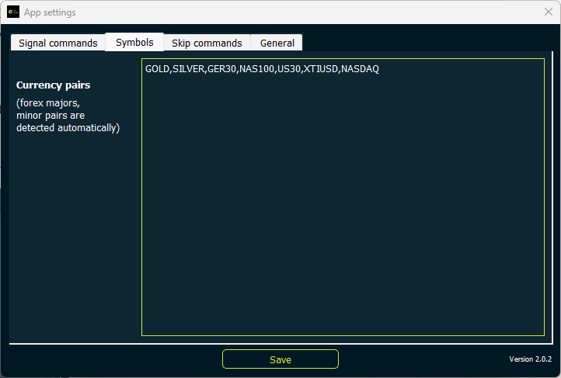Open the Skip commands tab
Image resolution: width=561 pixels, height=378 pixels.
(207, 43)
